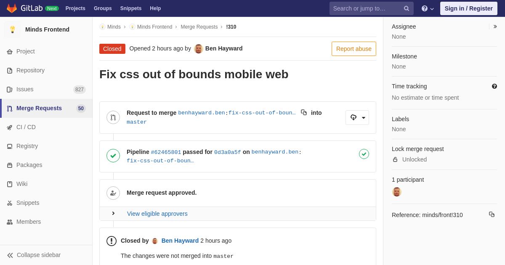Viewport: 505px width, 265px height.
Task: Click the participant avatar in sidebar
Action: pos(396,192)
